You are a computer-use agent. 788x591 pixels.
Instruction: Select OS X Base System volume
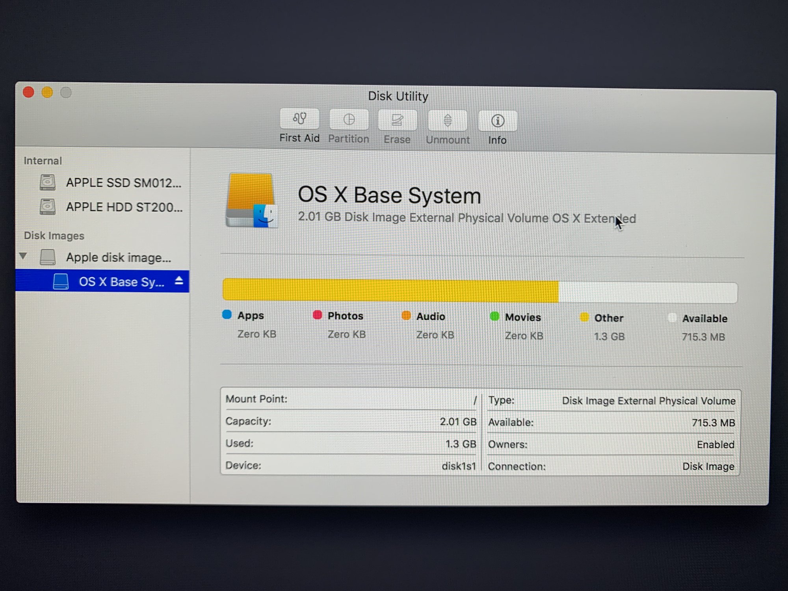pos(121,282)
